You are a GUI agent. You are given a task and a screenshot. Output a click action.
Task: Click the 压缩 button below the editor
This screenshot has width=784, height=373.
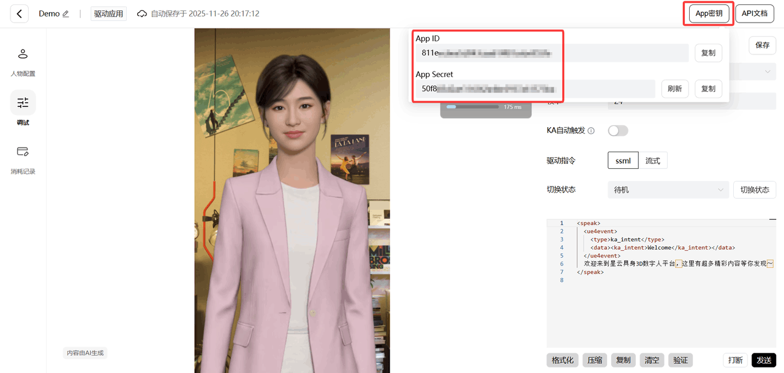[595, 360]
